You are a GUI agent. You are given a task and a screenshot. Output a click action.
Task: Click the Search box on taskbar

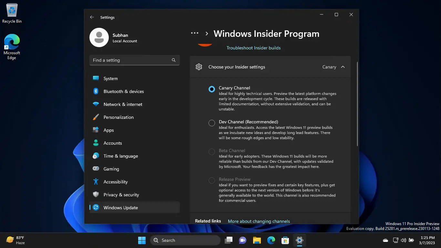pyautogui.click(x=185, y=240)
